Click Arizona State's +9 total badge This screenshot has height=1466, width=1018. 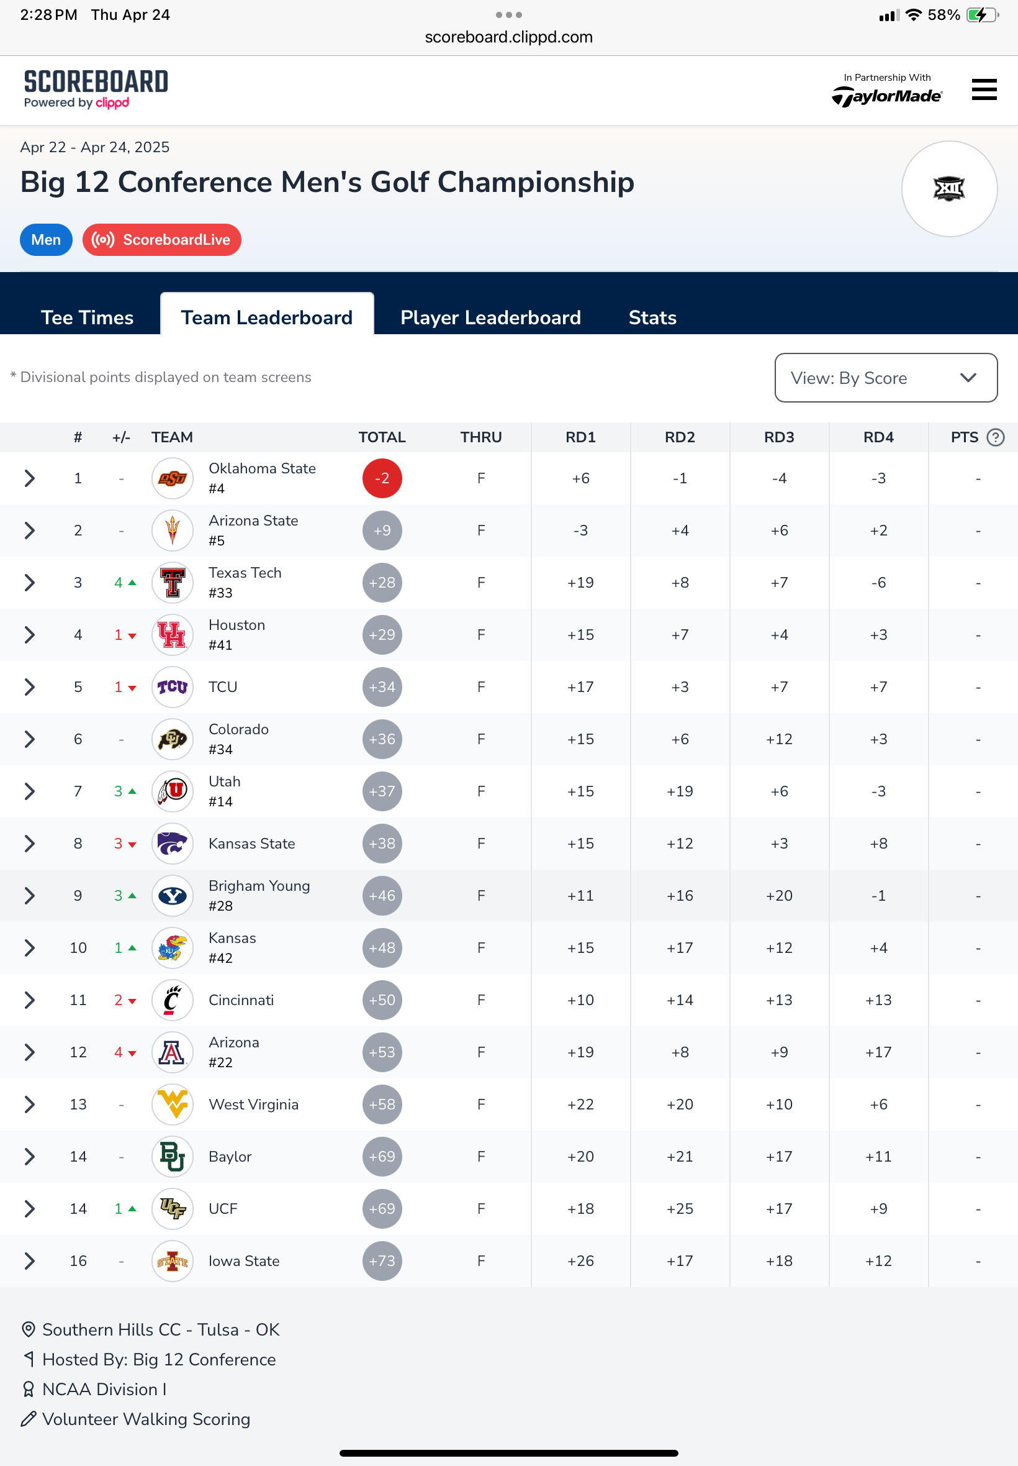point(382,530)
